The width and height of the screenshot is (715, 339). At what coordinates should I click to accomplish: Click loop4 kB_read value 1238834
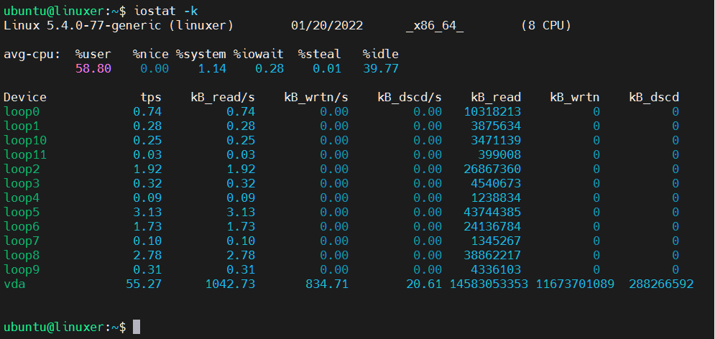[x=496, y=198]
